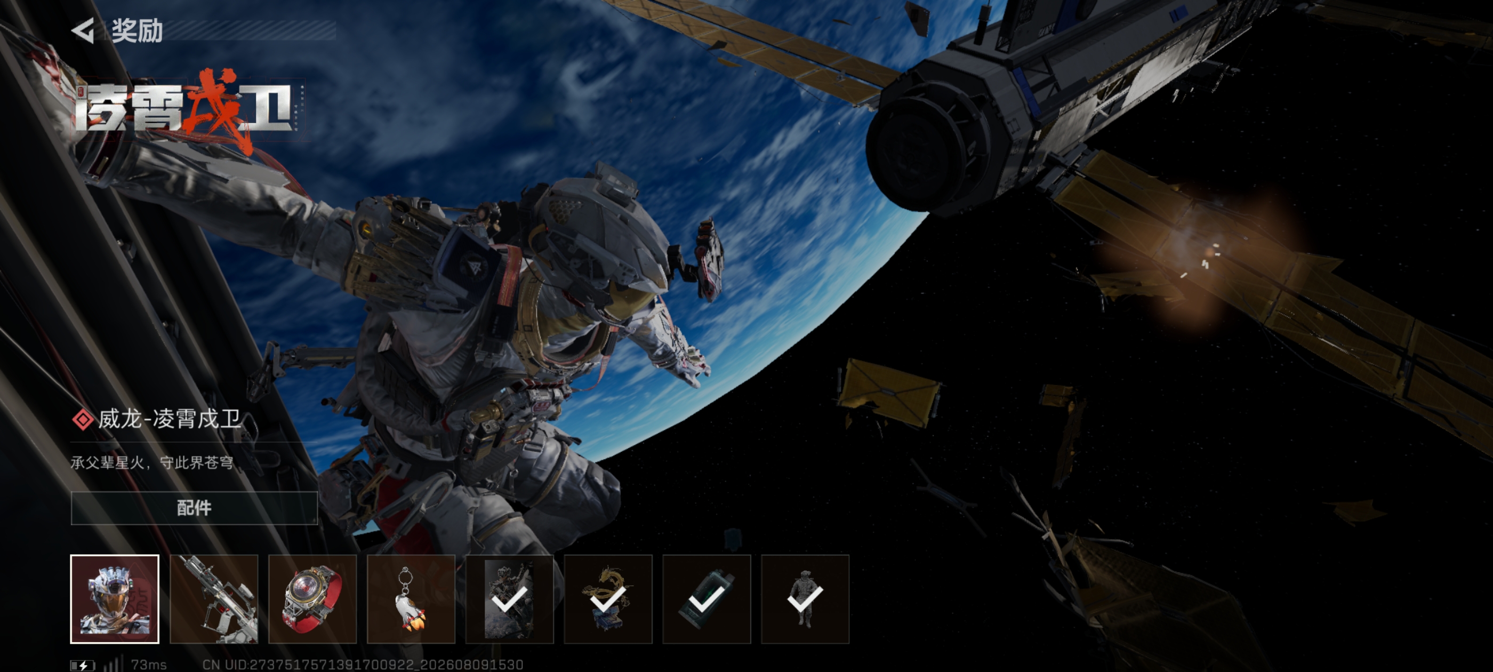Select the checked golden dragon reward thumbnail
Image resolution: width=1493 pixels, height=672 pixels.
[608, 599]
